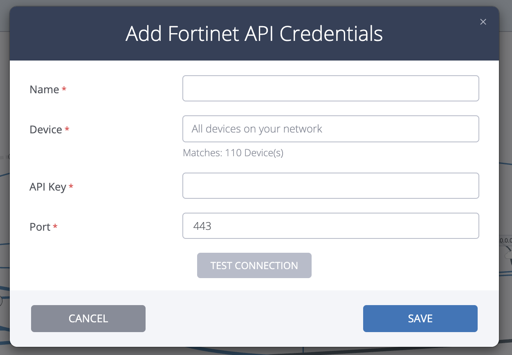Click the Name input field
Screen dimensions: 512x355
(x=330, y=88)
